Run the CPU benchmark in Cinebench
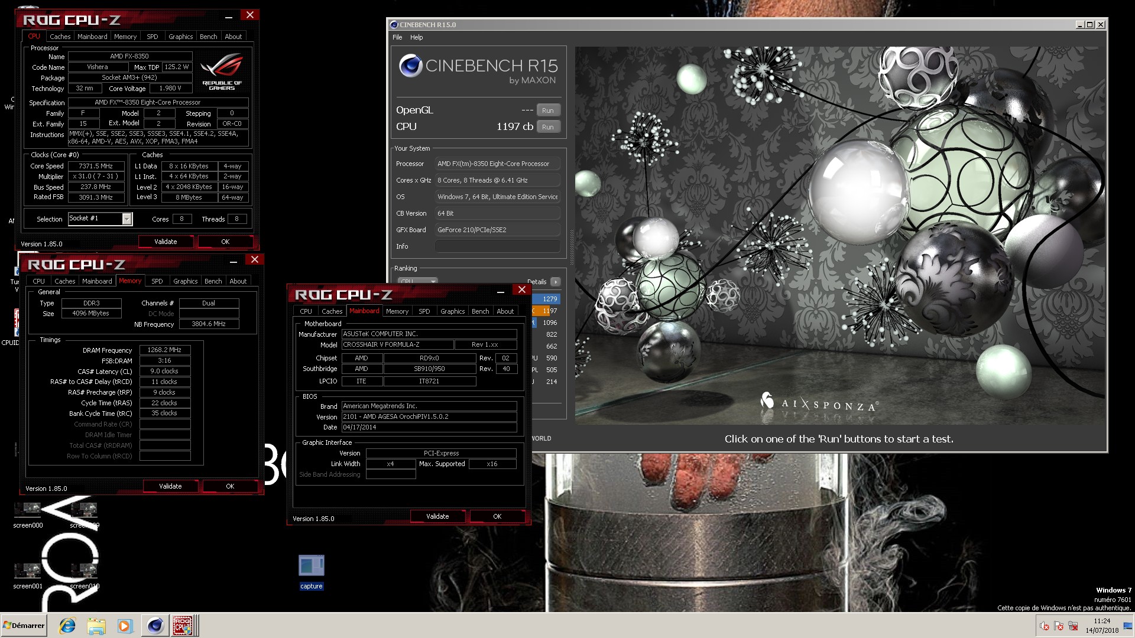 click(548, 127)
